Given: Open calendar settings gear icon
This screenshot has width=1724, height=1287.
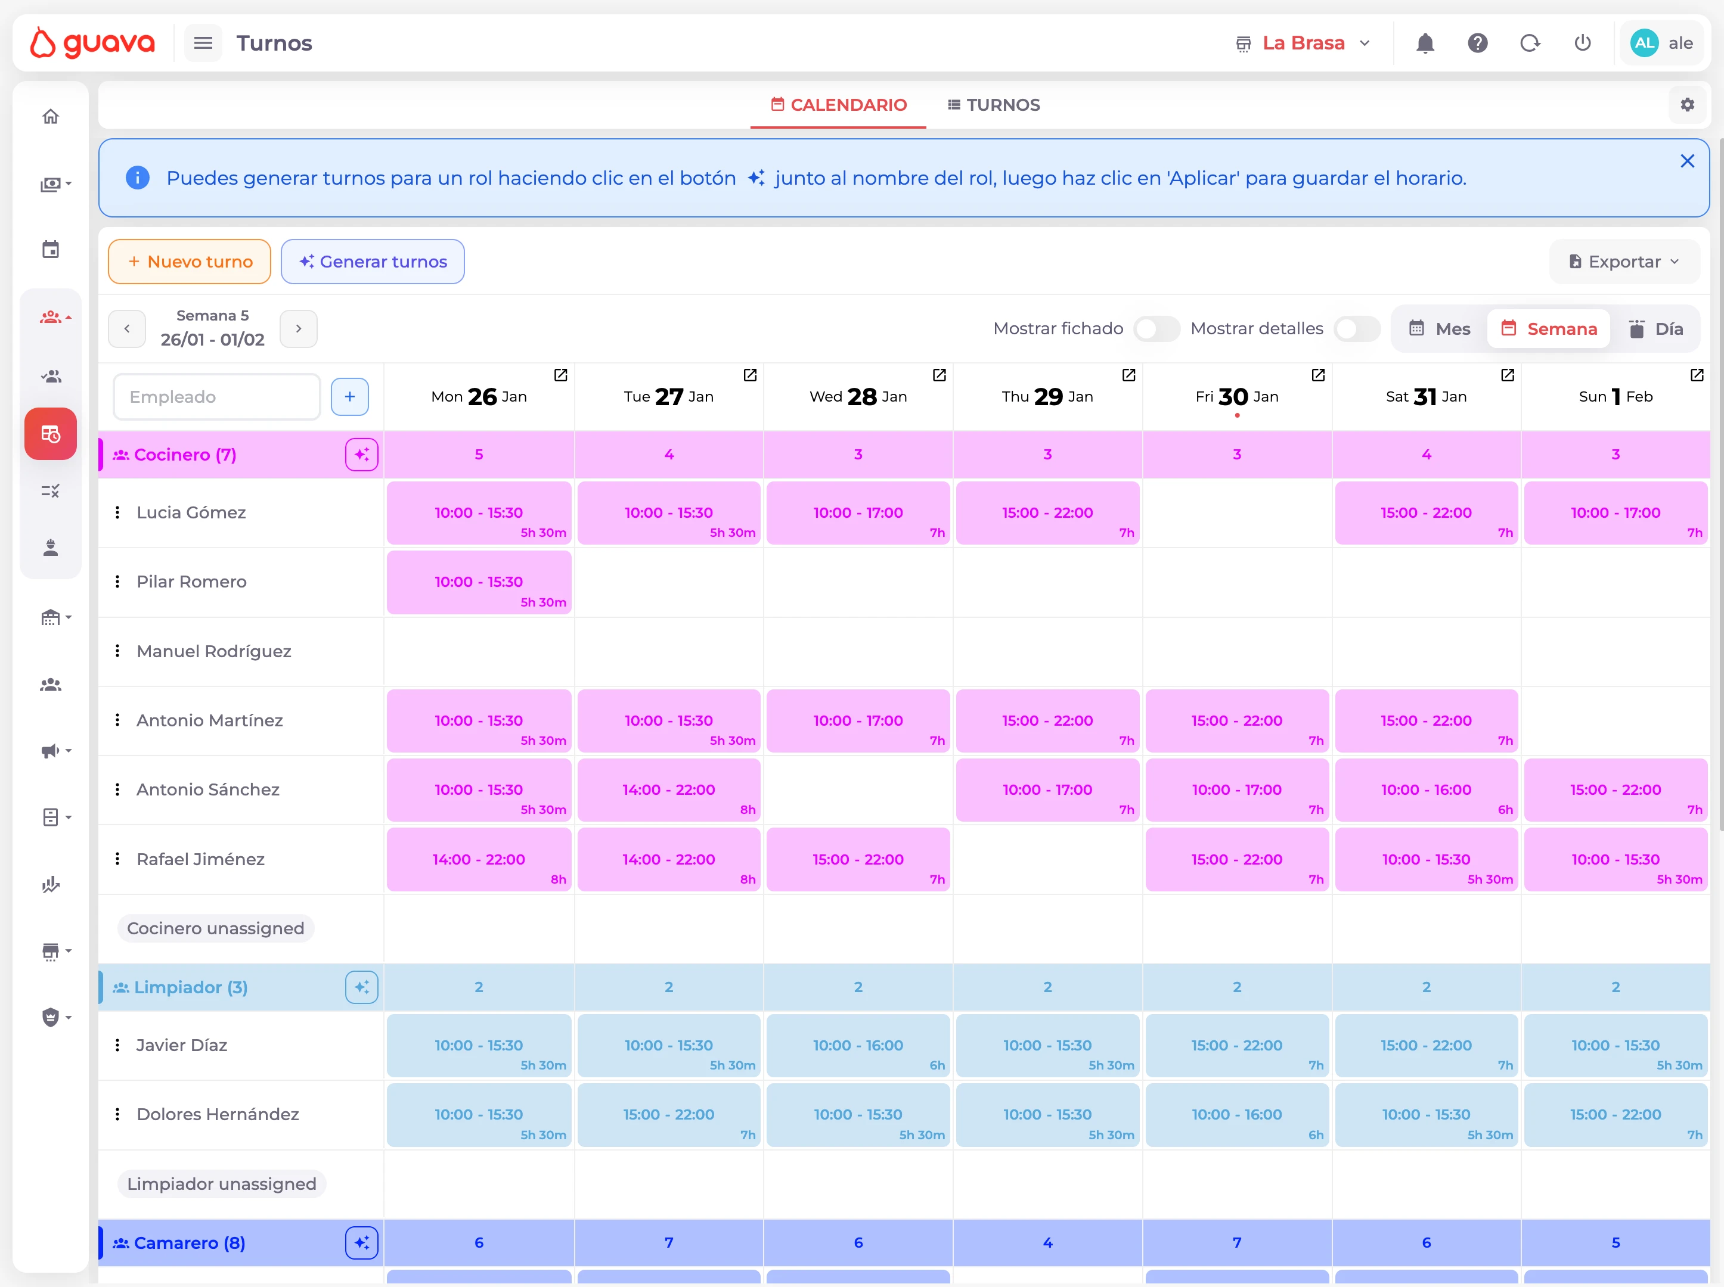Looking at the screenshot, I should [x=1686, y=105].
